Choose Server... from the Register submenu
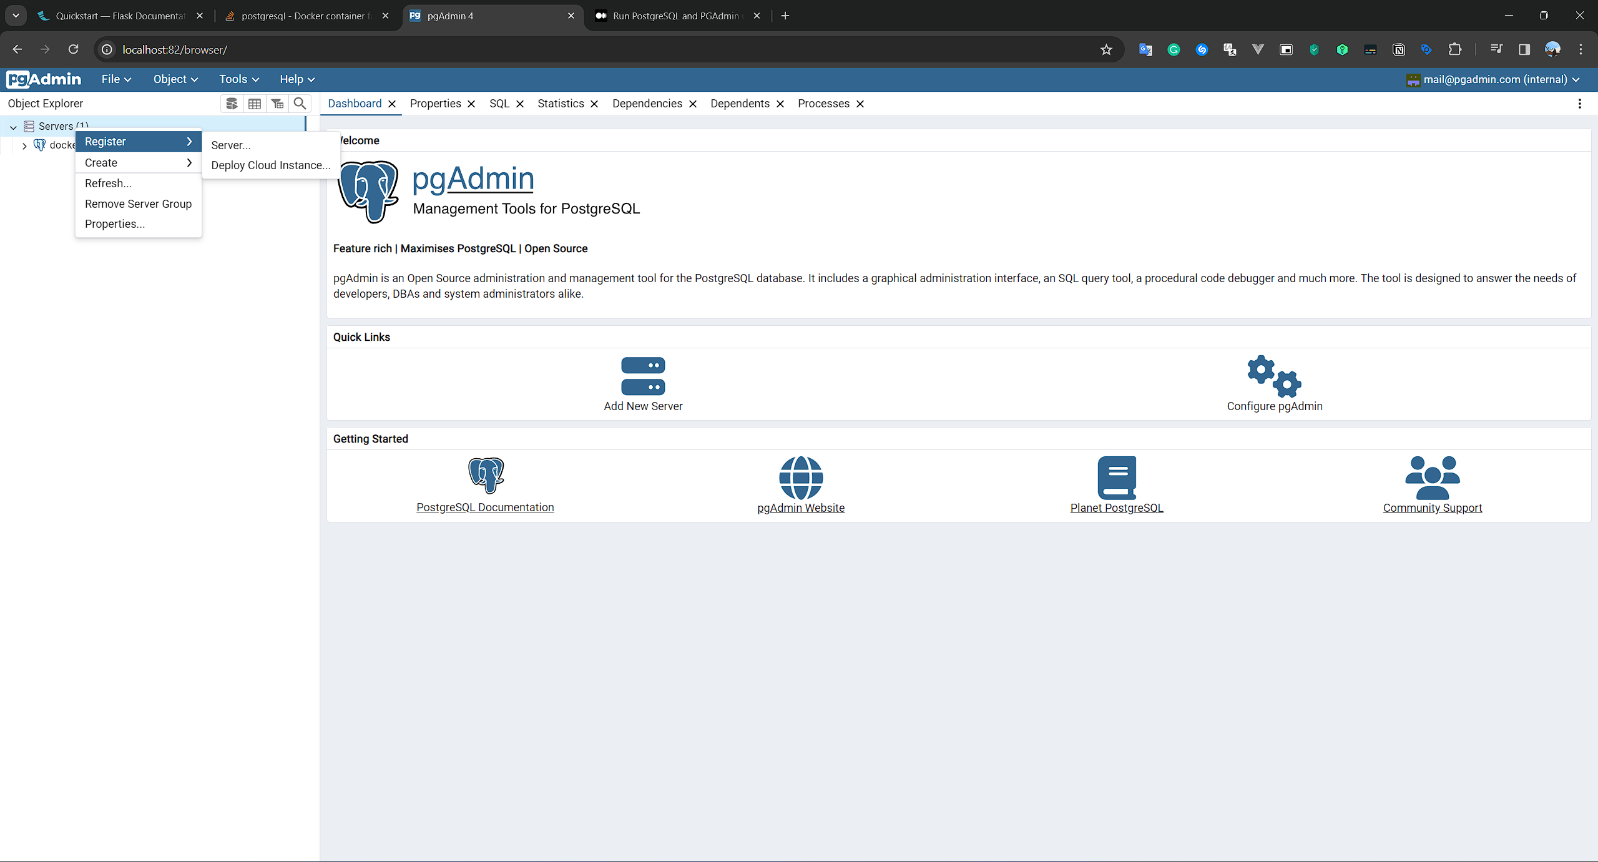 [231, 145]
